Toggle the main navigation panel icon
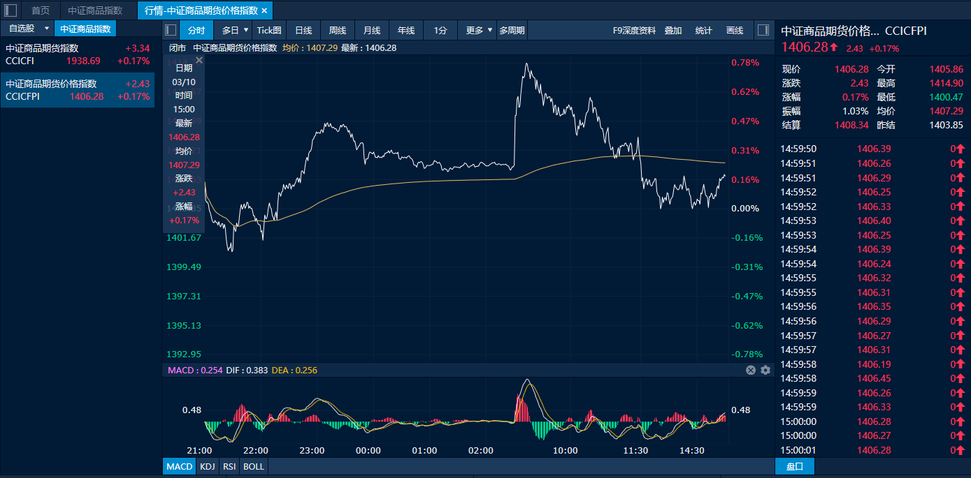 10,10
